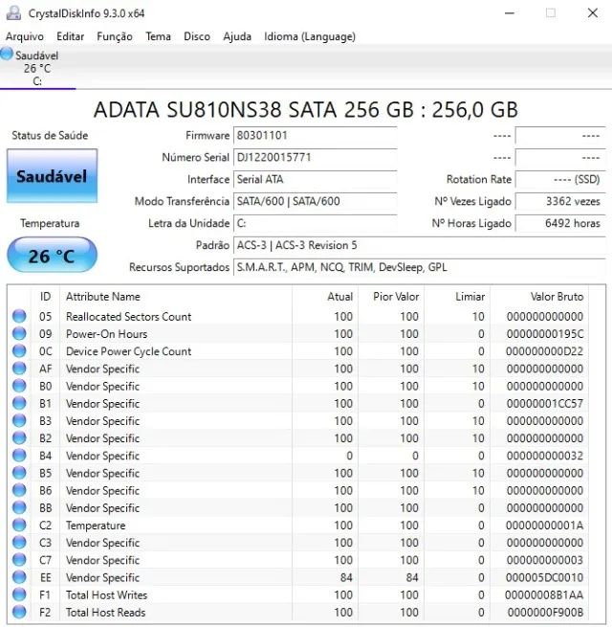The width and height of the screenshot is (612, 627).
Task: Open the Arquivo menu
Action: pos(24,36)
